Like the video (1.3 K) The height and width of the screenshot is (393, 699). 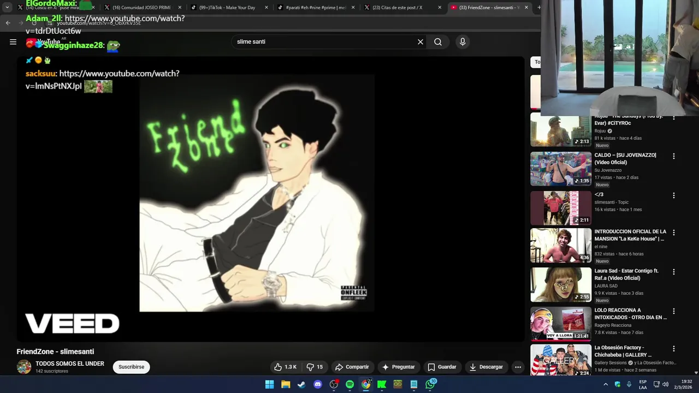pyautogui.click(x=286, y=367)
